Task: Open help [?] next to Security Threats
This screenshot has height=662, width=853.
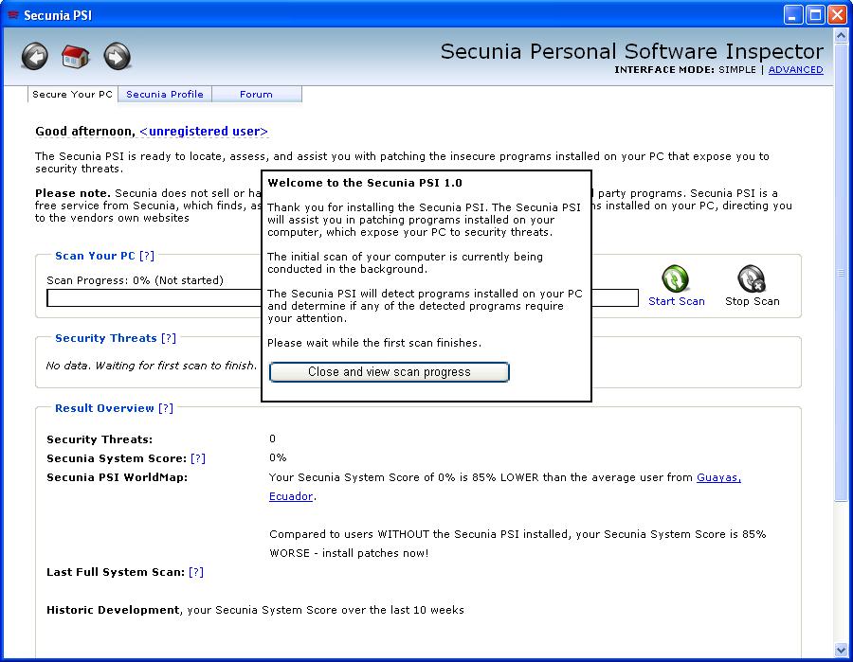Action: (x=169, y=338)
